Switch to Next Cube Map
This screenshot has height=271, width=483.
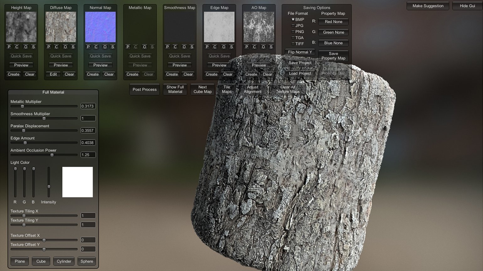coord(203,89)
